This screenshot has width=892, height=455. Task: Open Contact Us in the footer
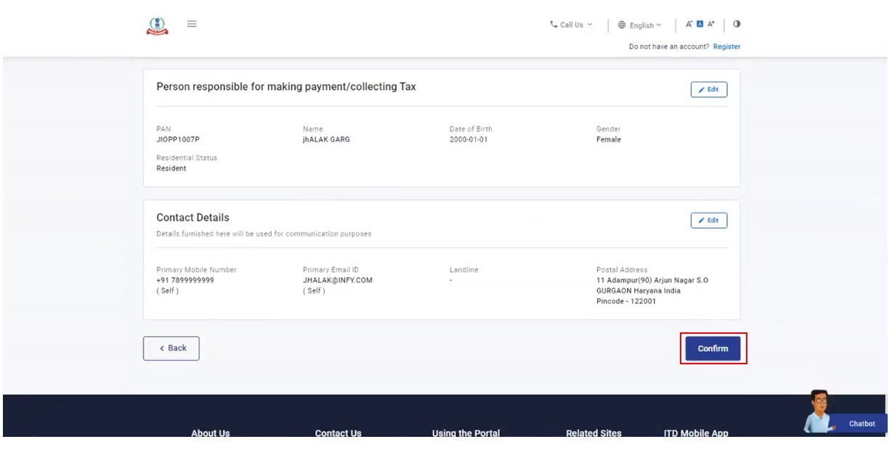[338, 433]
